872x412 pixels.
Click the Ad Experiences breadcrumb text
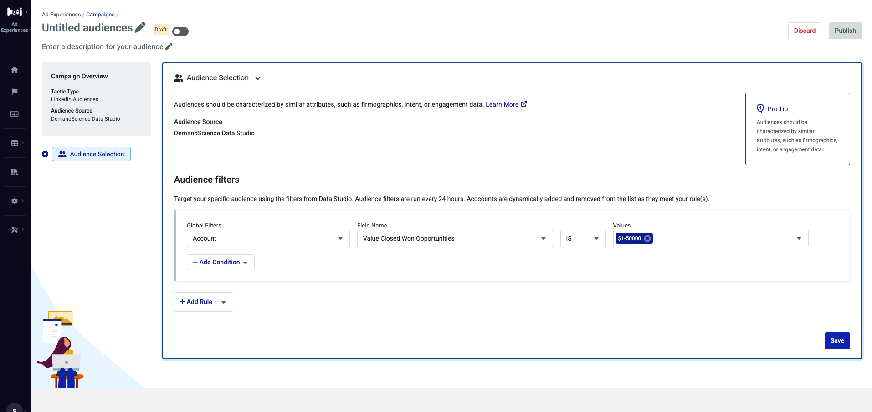[61, 15]
